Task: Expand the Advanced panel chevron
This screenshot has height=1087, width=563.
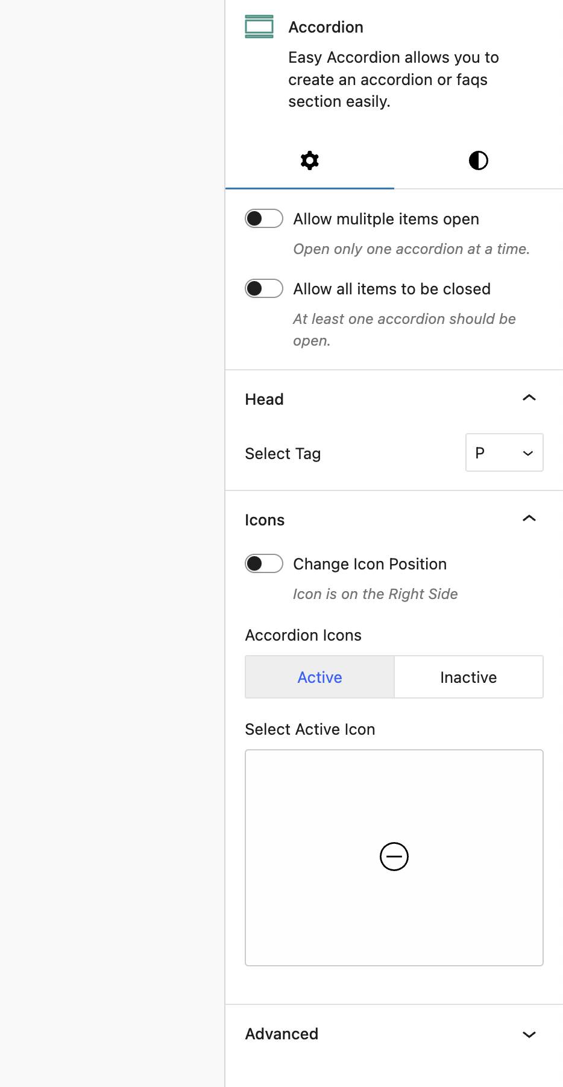Action: pyautogui.click(x=529, y=1035)
